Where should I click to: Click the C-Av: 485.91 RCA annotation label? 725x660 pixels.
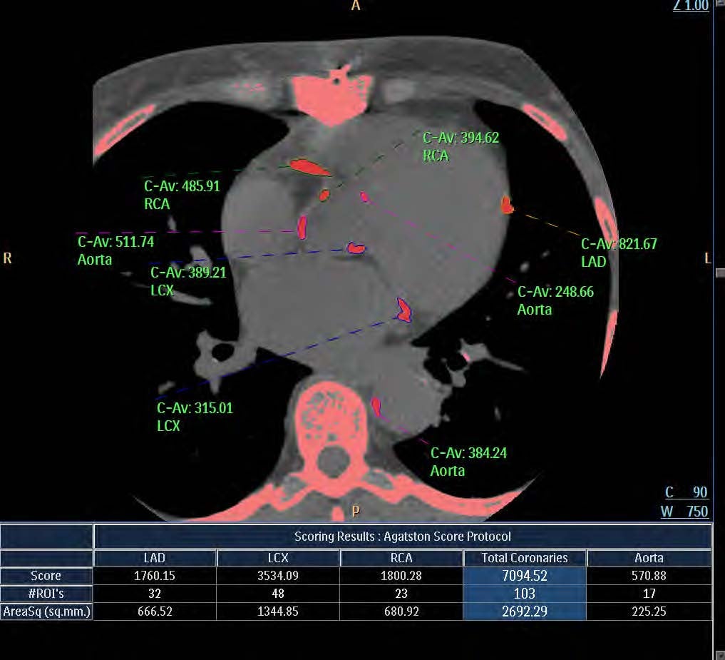(x=182, y=195)
